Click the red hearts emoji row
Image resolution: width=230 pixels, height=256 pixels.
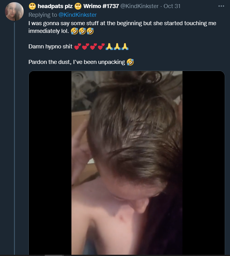coord(89,47)
